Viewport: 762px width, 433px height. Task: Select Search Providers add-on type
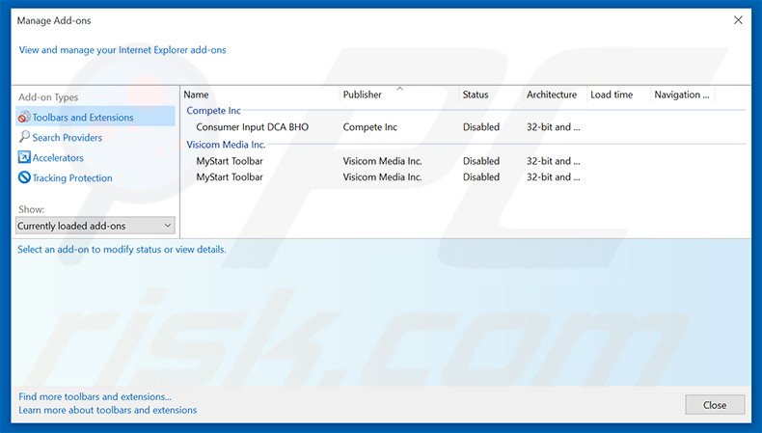pos(68,138)
